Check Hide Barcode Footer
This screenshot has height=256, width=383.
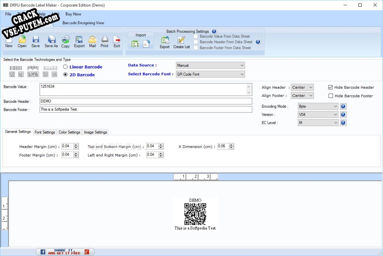pos(331,96)
